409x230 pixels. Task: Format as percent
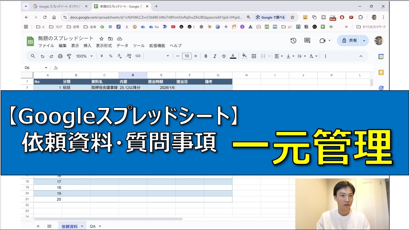tap(111, 56)
